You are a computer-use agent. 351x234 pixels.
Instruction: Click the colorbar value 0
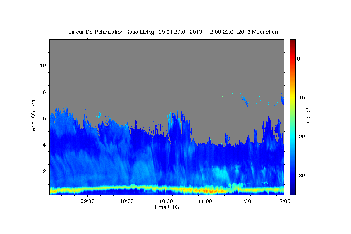click(x=299, y=59)
